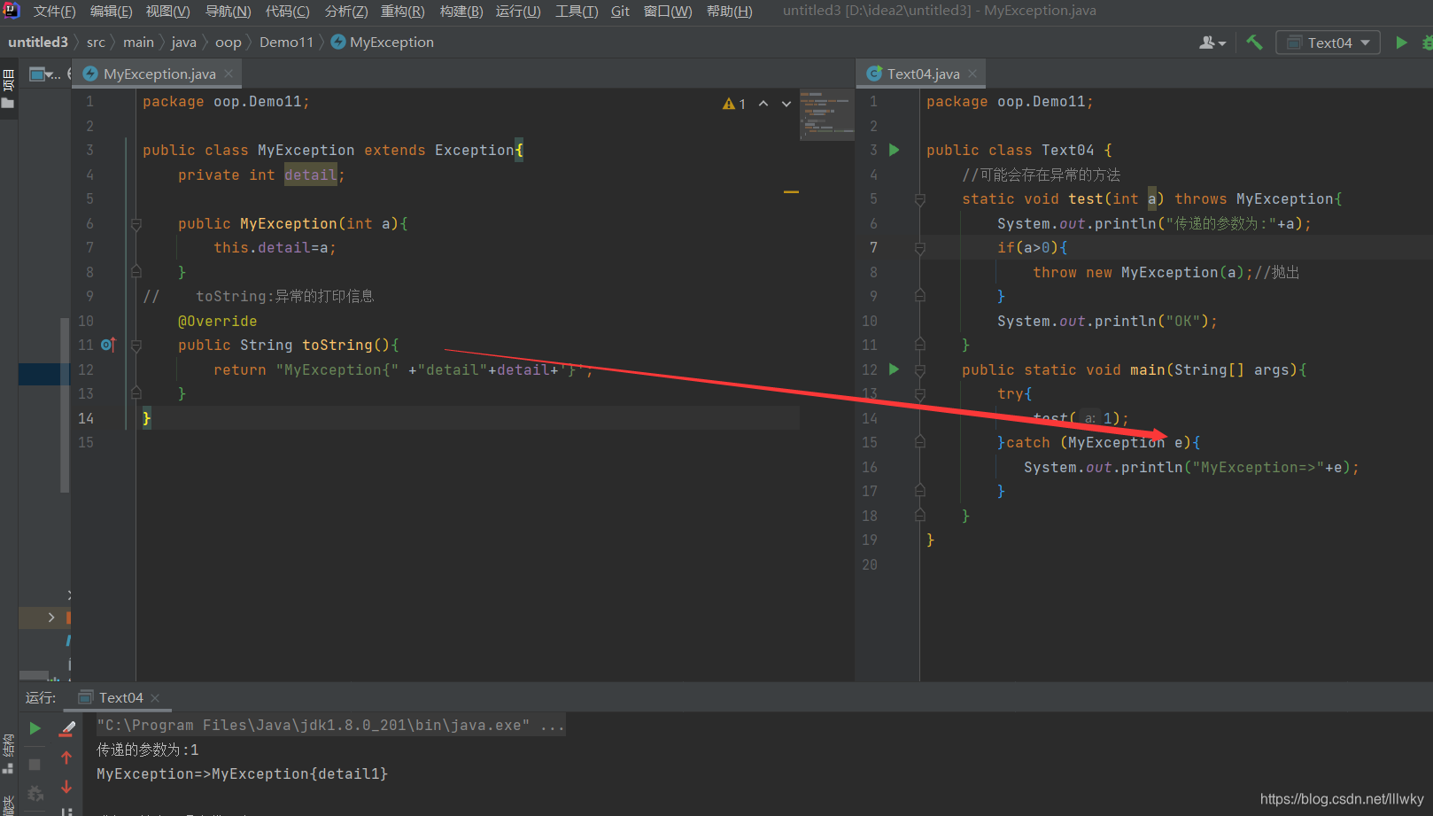
Task: Click the project panel vertical scrollbar
Action: 65,404
